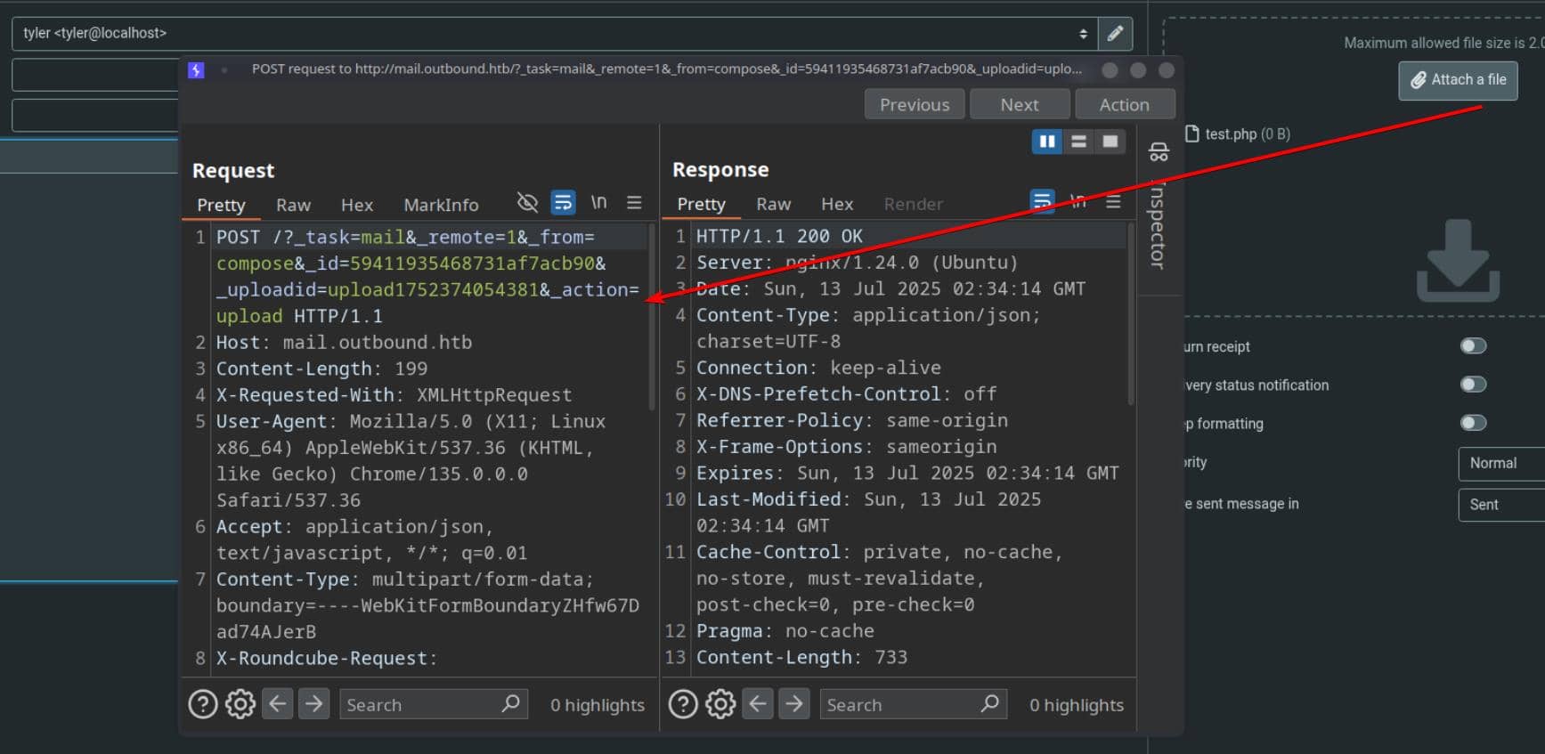Click the 'Content-Length: 199' request header
1545x754 pixels.
pyautogui.click(x=321, y=369)
